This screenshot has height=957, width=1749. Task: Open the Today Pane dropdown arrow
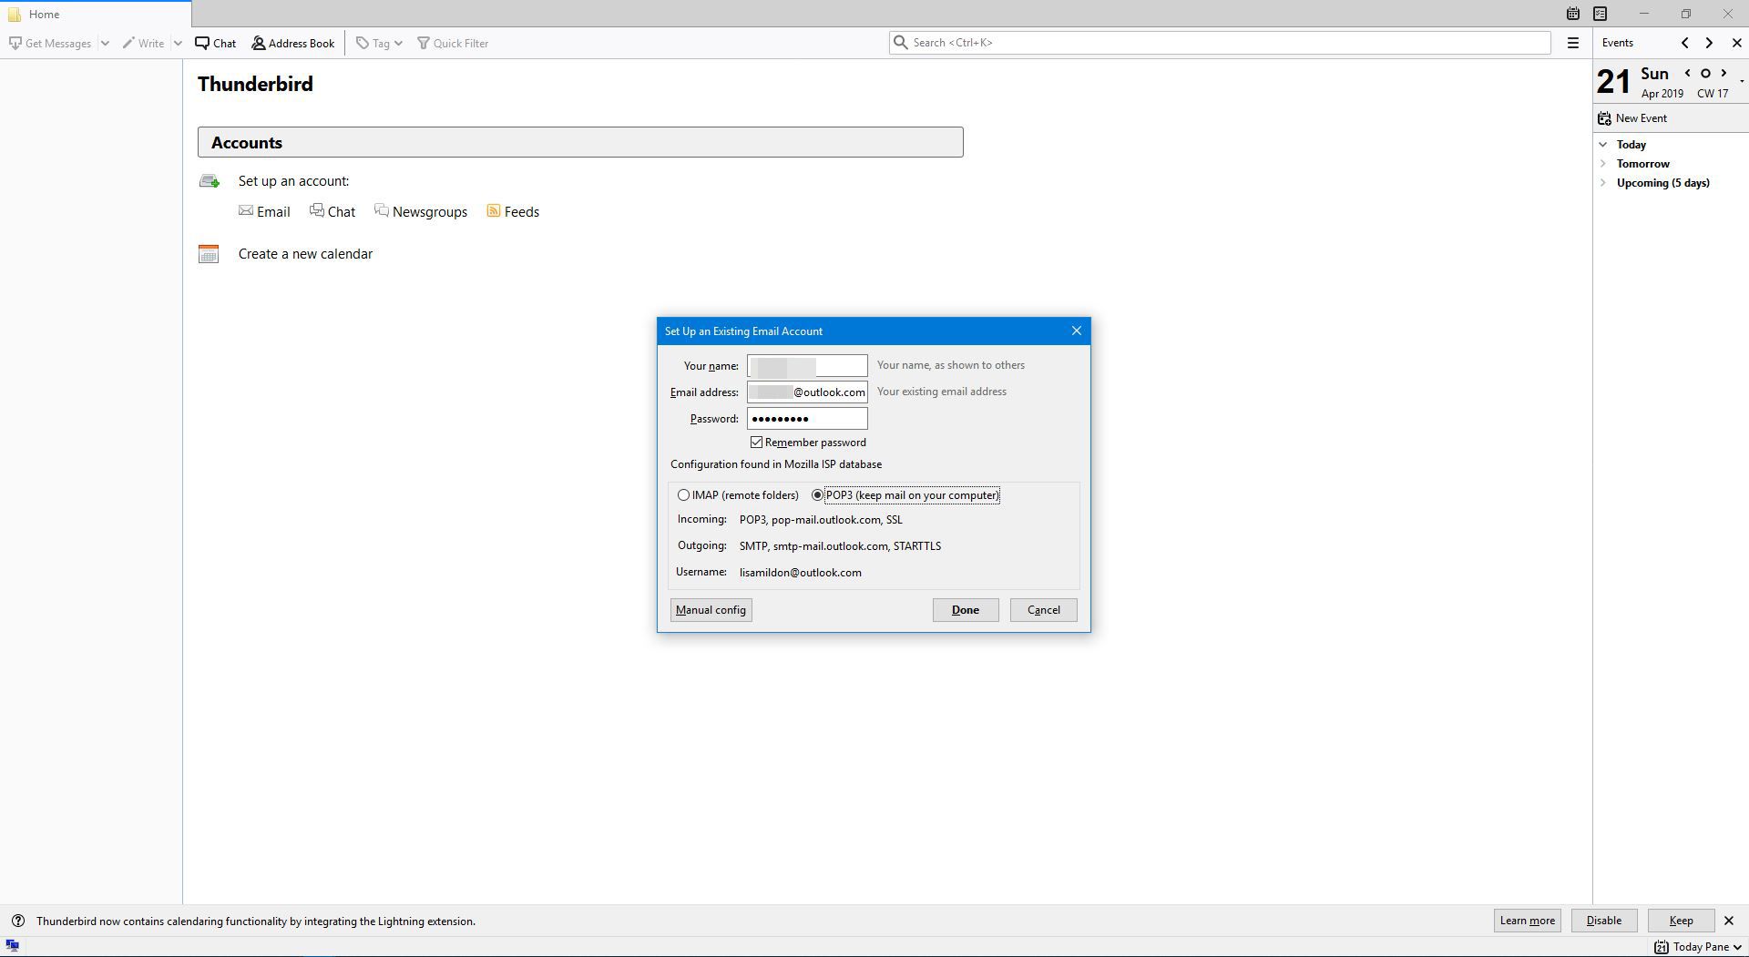click(1738, 947)
